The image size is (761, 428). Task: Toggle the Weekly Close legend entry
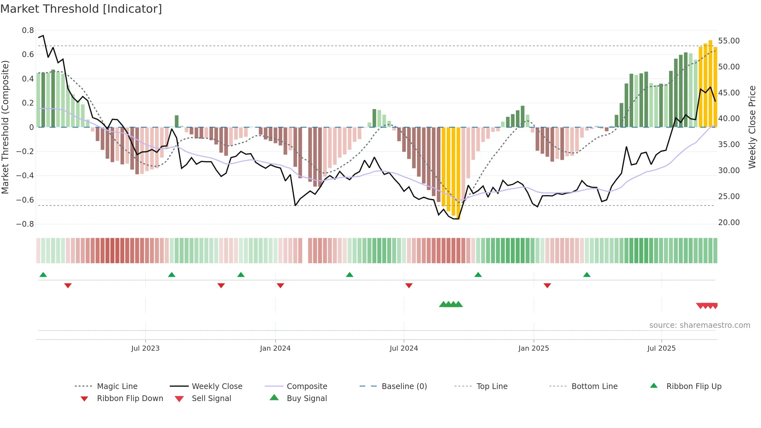coord(206,386)
